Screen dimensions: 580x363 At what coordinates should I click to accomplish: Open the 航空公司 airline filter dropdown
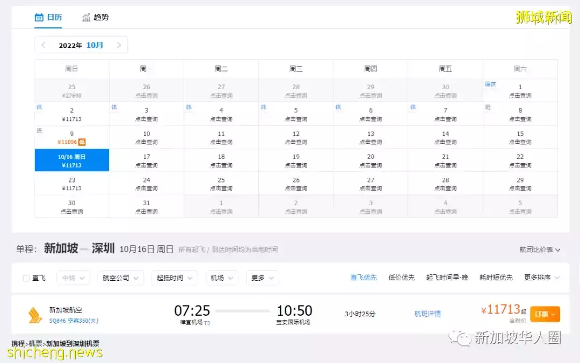(x=120, y=278)
